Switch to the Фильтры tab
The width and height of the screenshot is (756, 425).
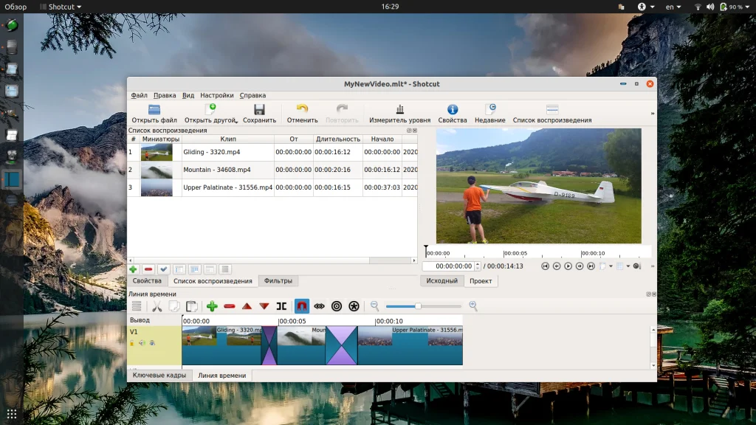(x=278, y=281)
